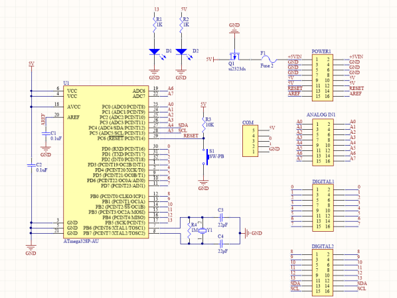Click the 5V net label above R2
Viewport: 397px width, 298px height.
point(184,9)
